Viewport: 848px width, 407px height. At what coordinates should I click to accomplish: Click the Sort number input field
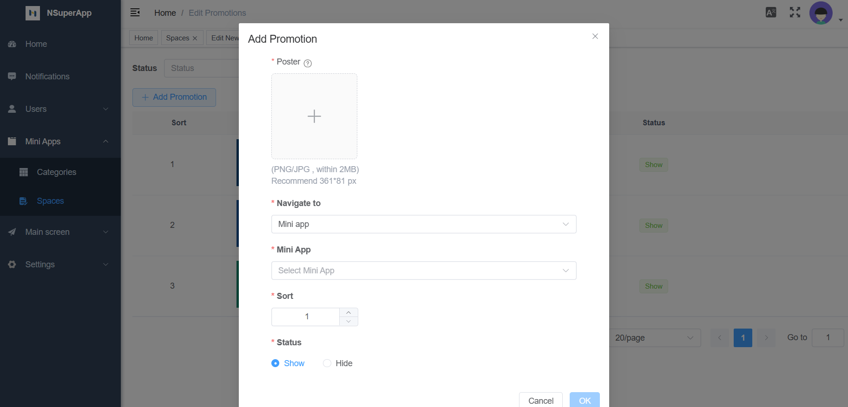306,317
